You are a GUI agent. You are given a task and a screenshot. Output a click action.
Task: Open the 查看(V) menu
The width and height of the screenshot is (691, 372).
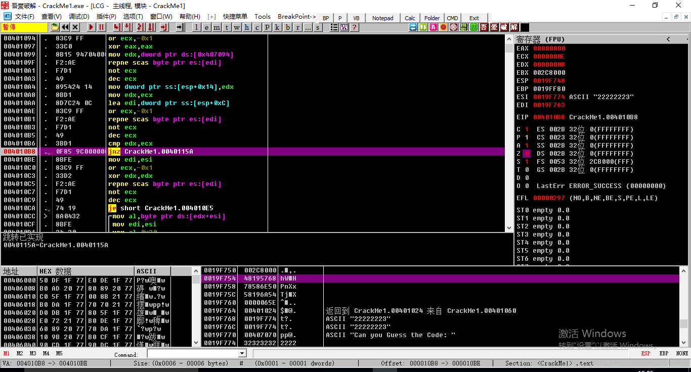[x=51, y=17]
